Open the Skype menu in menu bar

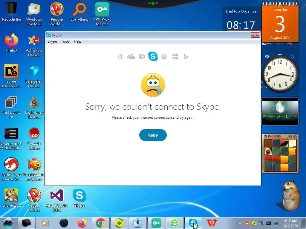(52, 41)
